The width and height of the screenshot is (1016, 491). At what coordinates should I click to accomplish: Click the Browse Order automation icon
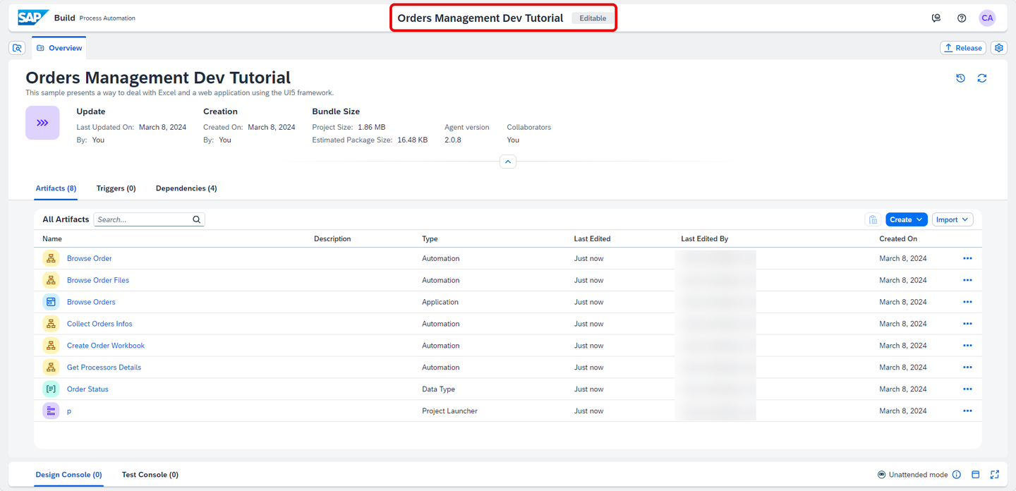(51, 258)
